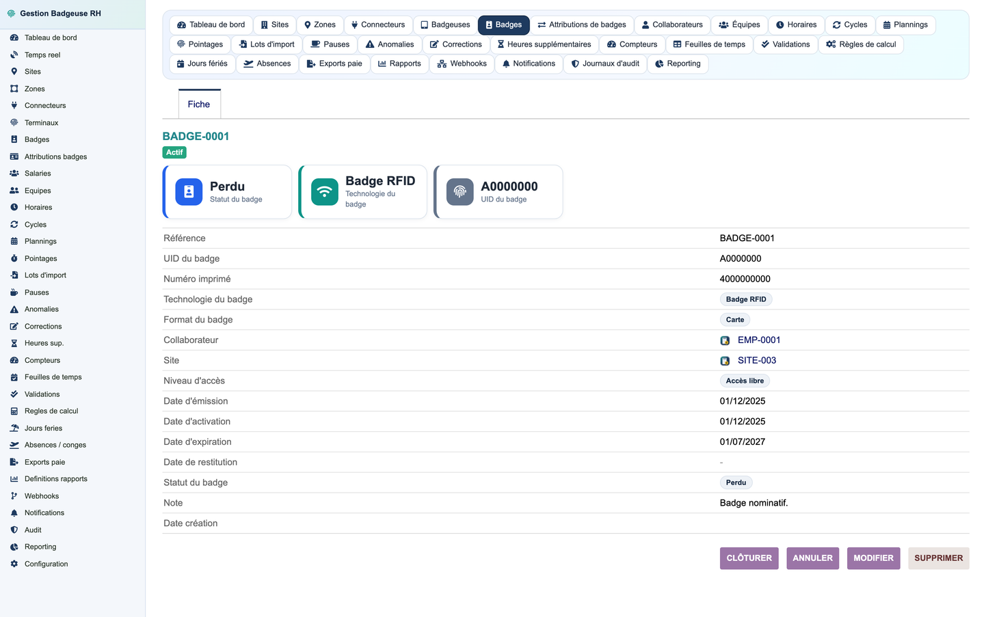The image size is (988, 617).
Task: Open collaborator link EMP-0001
Action: (759, 340)
